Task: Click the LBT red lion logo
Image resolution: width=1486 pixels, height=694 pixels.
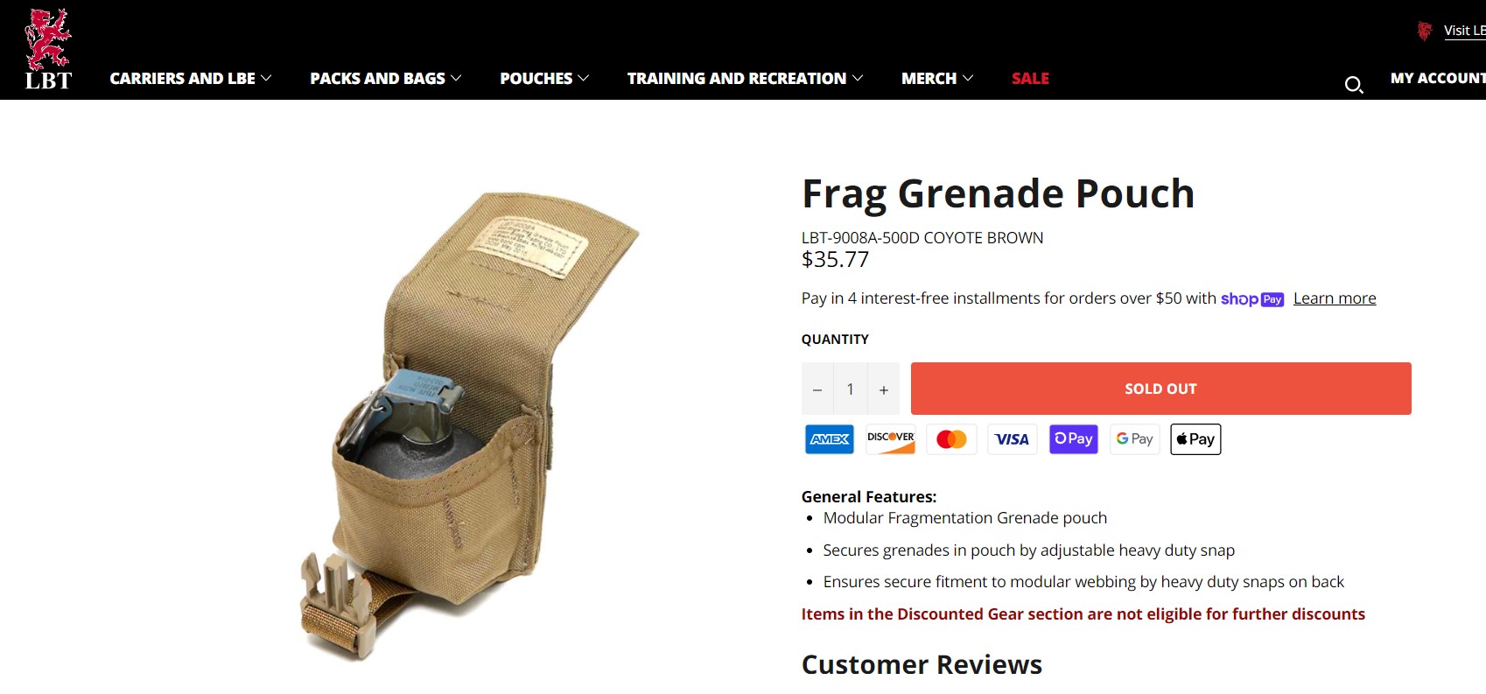Action: [x=48, y=49]
